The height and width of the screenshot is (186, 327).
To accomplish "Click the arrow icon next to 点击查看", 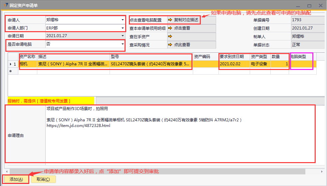I will pos(170,28).
